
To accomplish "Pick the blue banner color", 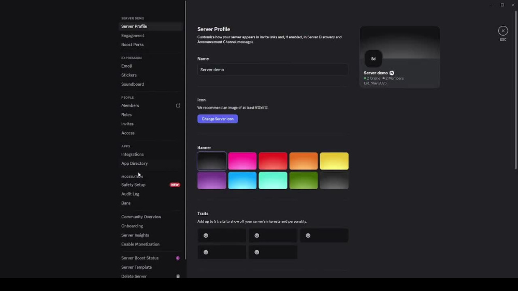I will click(x=242, y=180).
